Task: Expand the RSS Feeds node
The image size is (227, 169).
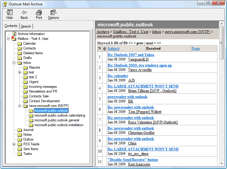Action: click(x=14, y=144)
